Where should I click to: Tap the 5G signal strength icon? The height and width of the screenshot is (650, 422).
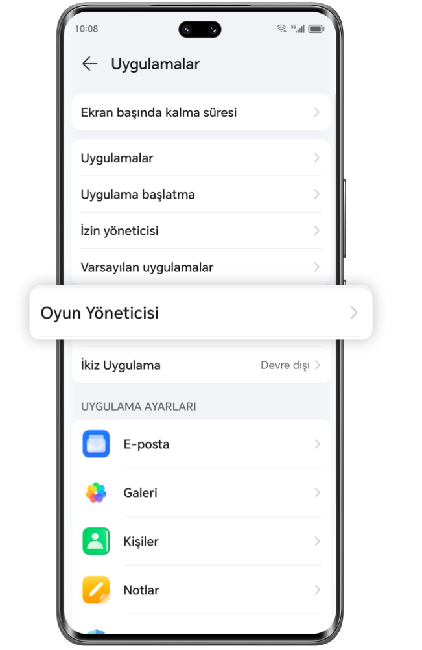coord(298,29)
